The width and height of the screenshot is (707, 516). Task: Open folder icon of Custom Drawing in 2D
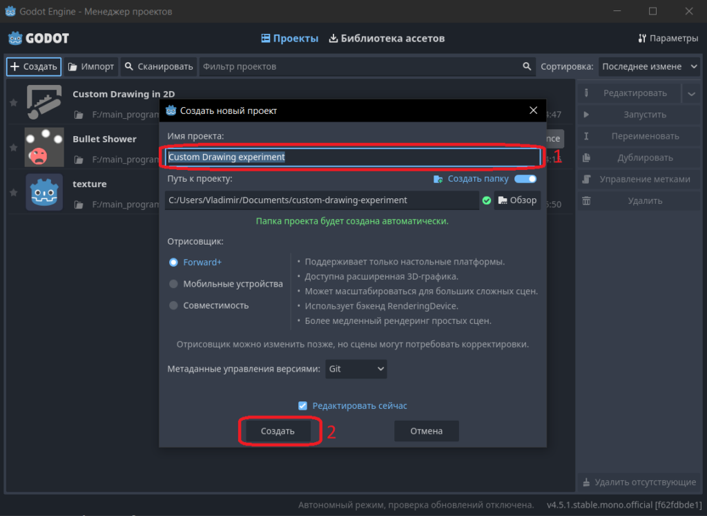(x=79, y=115)
